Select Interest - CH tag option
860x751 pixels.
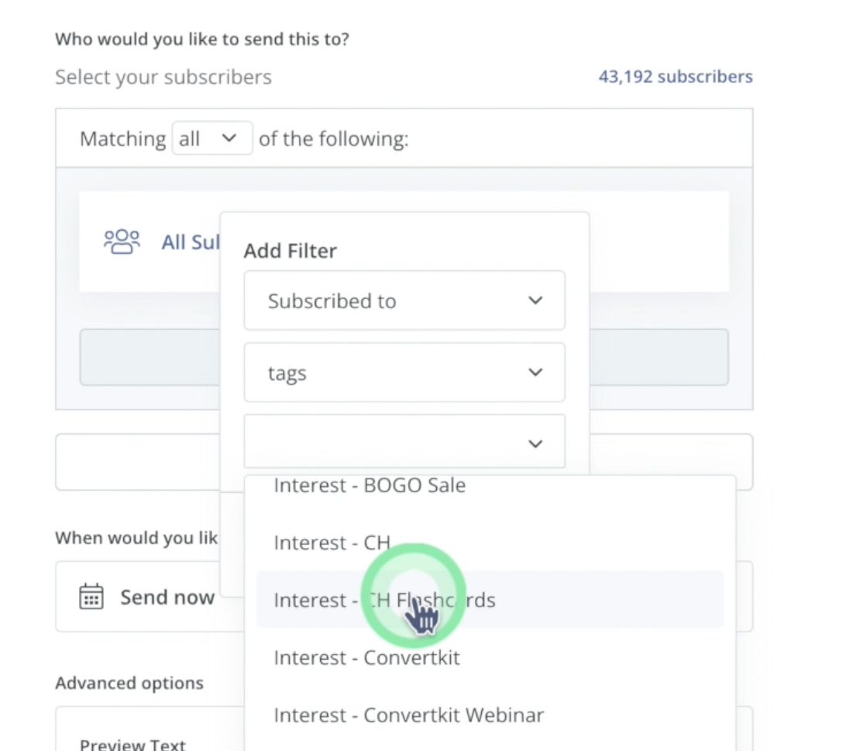click(x=332, y=543)
